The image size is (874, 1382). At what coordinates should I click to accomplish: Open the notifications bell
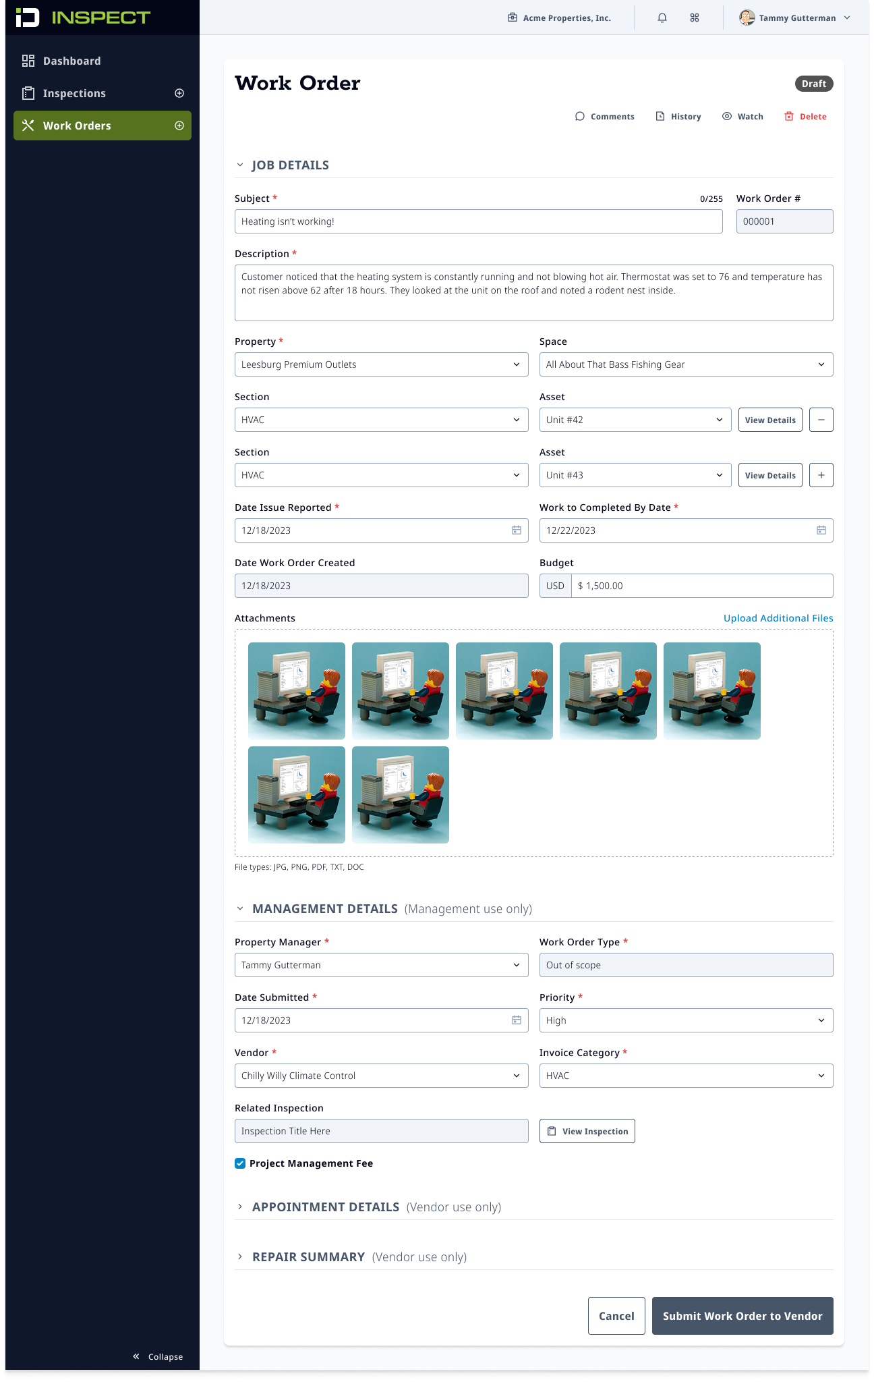point(662,18)
